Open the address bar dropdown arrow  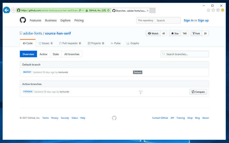pos(83,10)
